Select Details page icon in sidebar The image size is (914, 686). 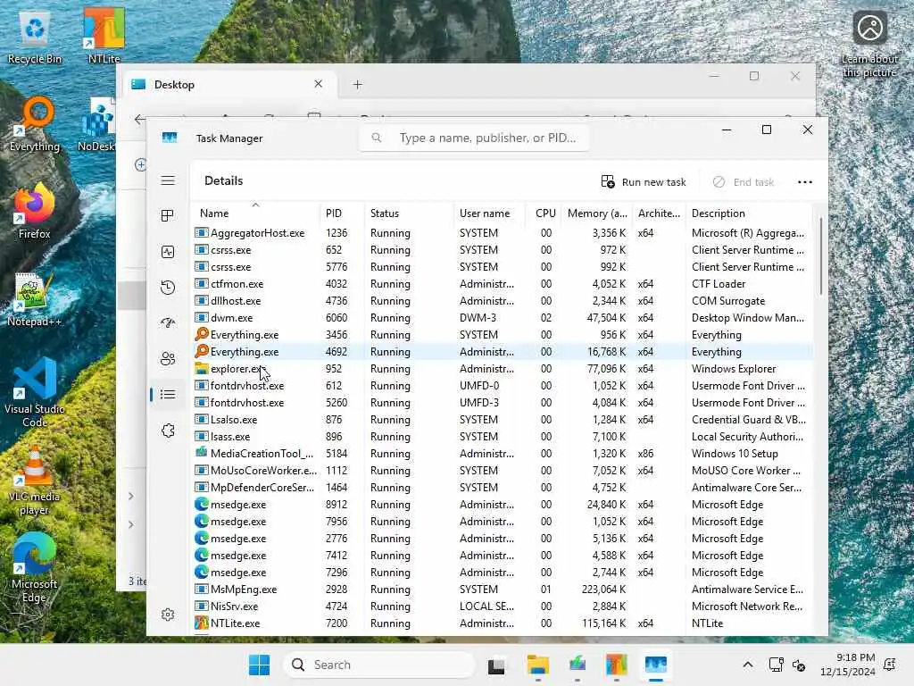(x=168, y=394)
